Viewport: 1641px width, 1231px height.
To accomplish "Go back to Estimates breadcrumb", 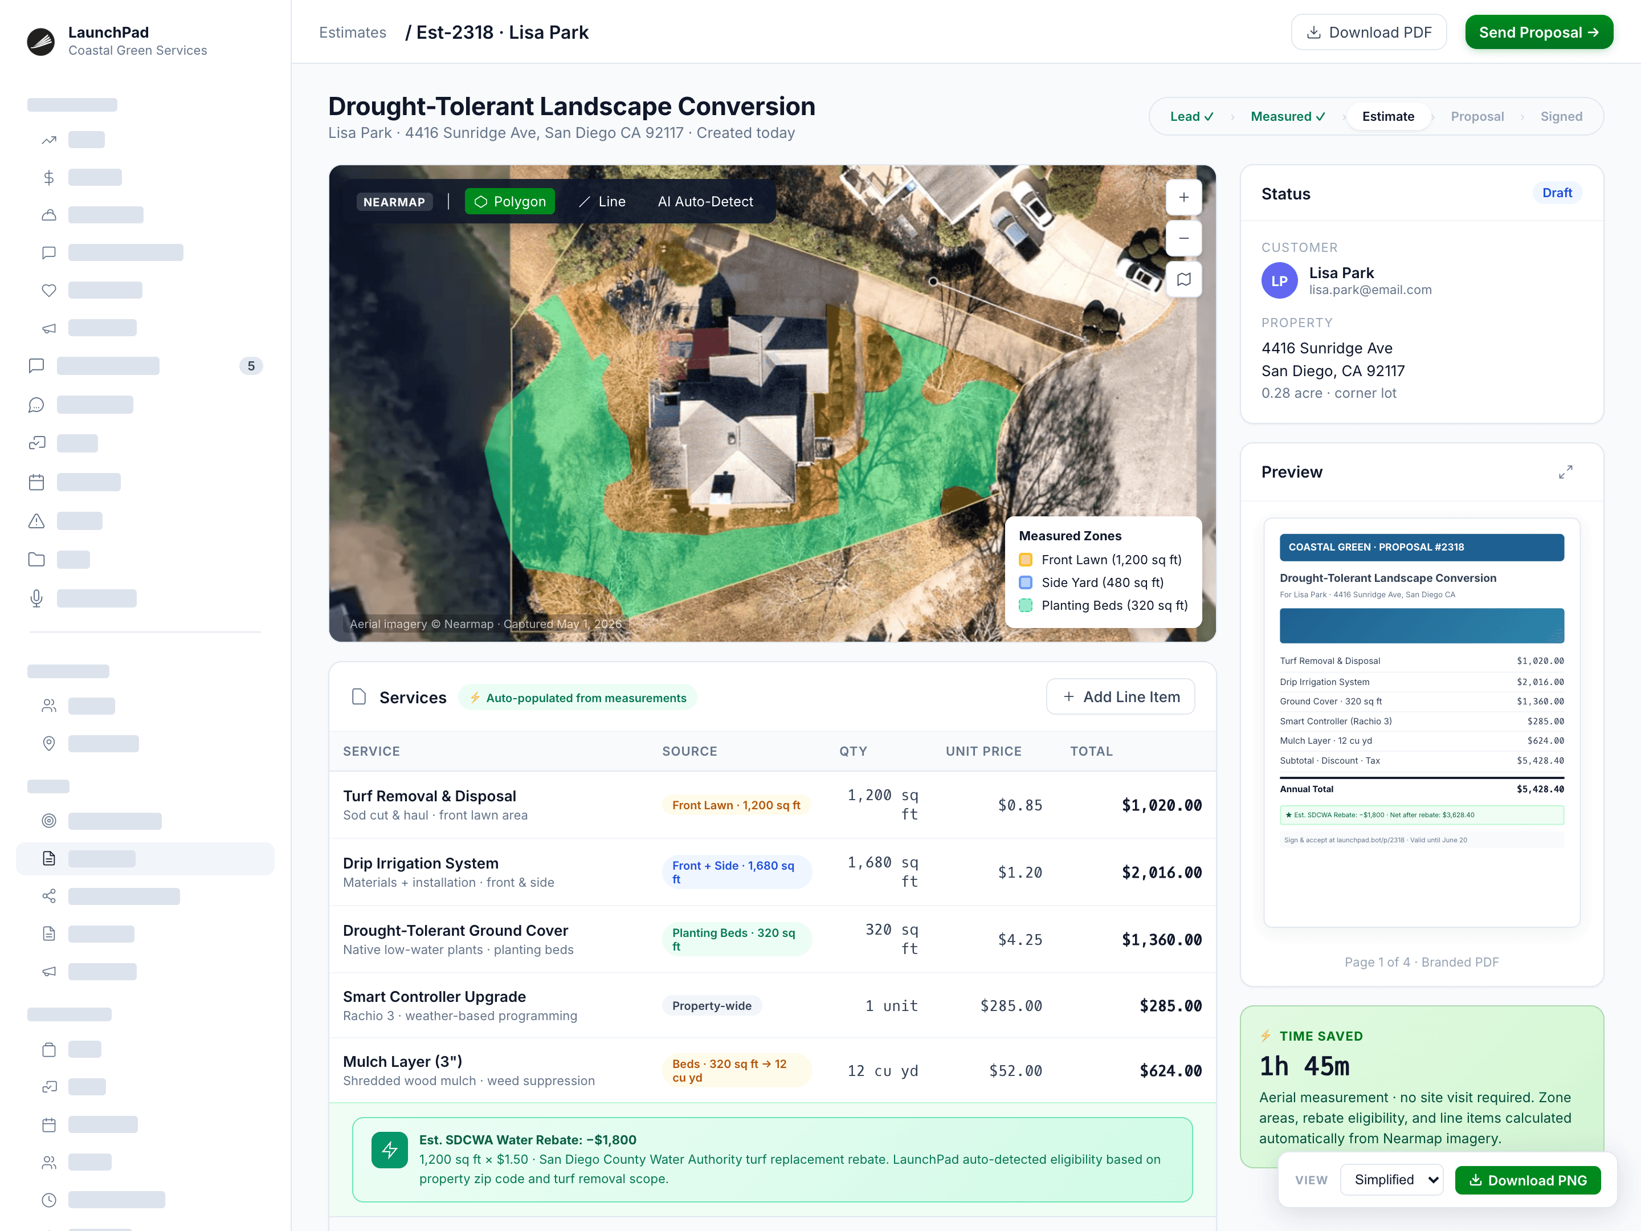I will click(352, 32).
